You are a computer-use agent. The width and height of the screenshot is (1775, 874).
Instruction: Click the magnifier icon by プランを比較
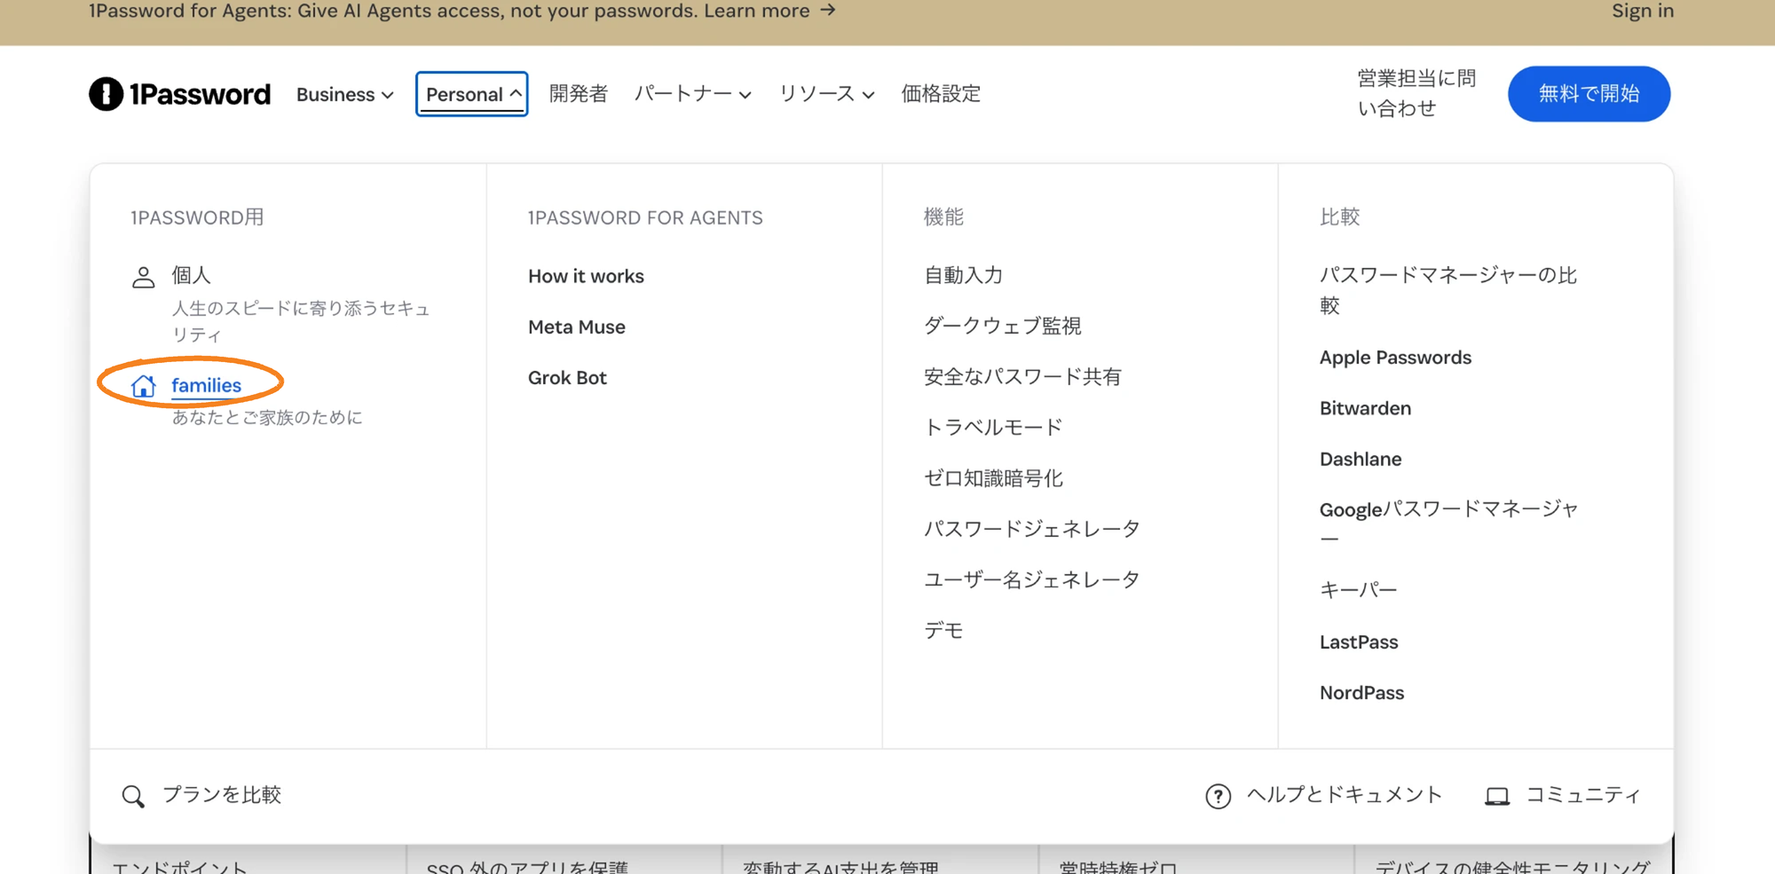[133, 796]
